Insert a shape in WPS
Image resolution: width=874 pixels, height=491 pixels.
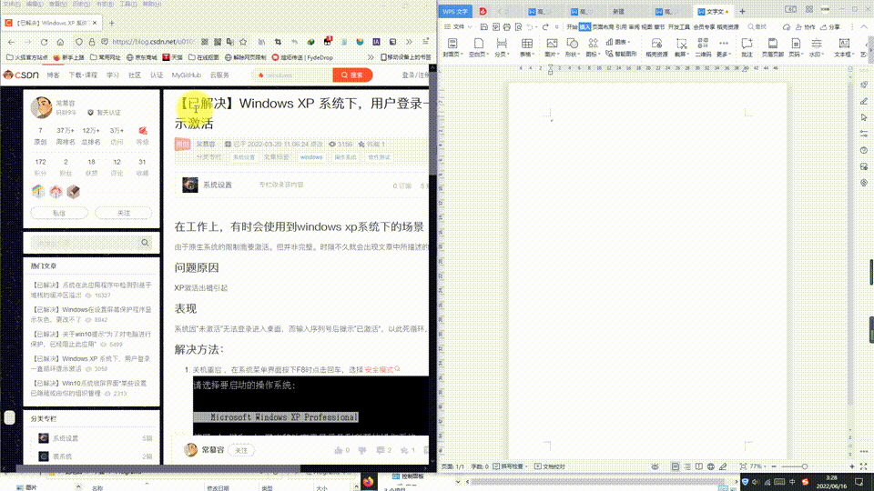572,47
